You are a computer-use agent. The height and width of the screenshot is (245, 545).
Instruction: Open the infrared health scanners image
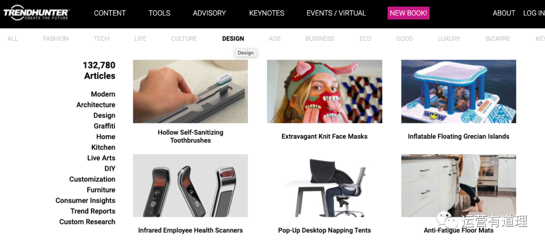[x=190, y=186]
